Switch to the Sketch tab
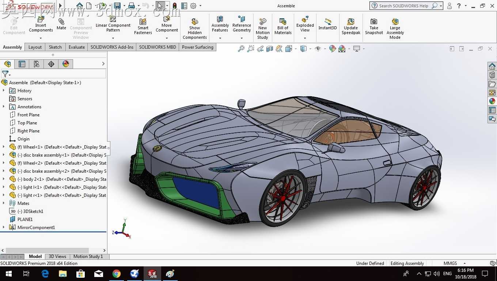The width and height of the screenshot is (497, 281). click(x=55, y=47)
